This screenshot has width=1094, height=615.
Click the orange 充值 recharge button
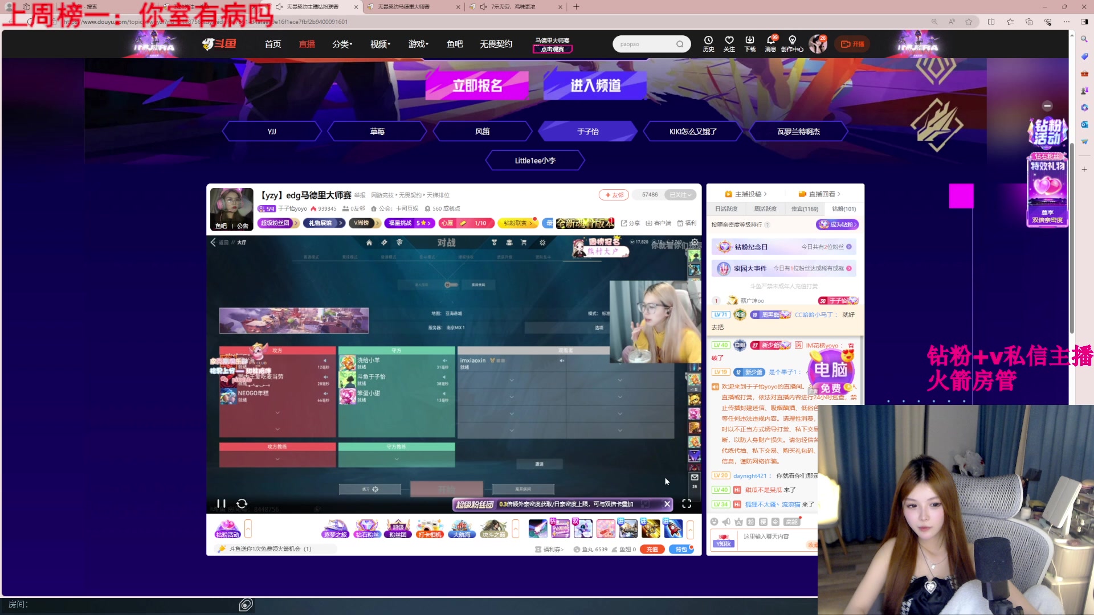tap(652, 550)
